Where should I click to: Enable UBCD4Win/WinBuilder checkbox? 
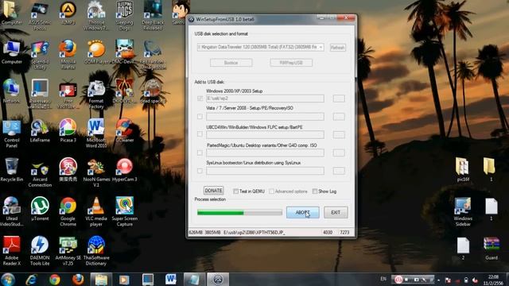(200, 134)
